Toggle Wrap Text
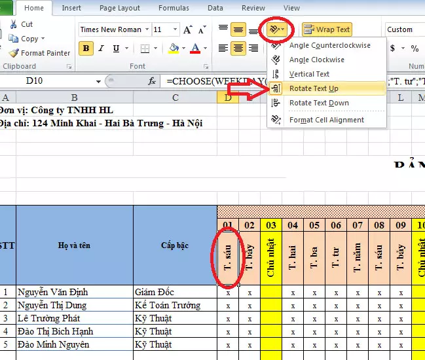This screenshot has width=425, height=360. 327,29
